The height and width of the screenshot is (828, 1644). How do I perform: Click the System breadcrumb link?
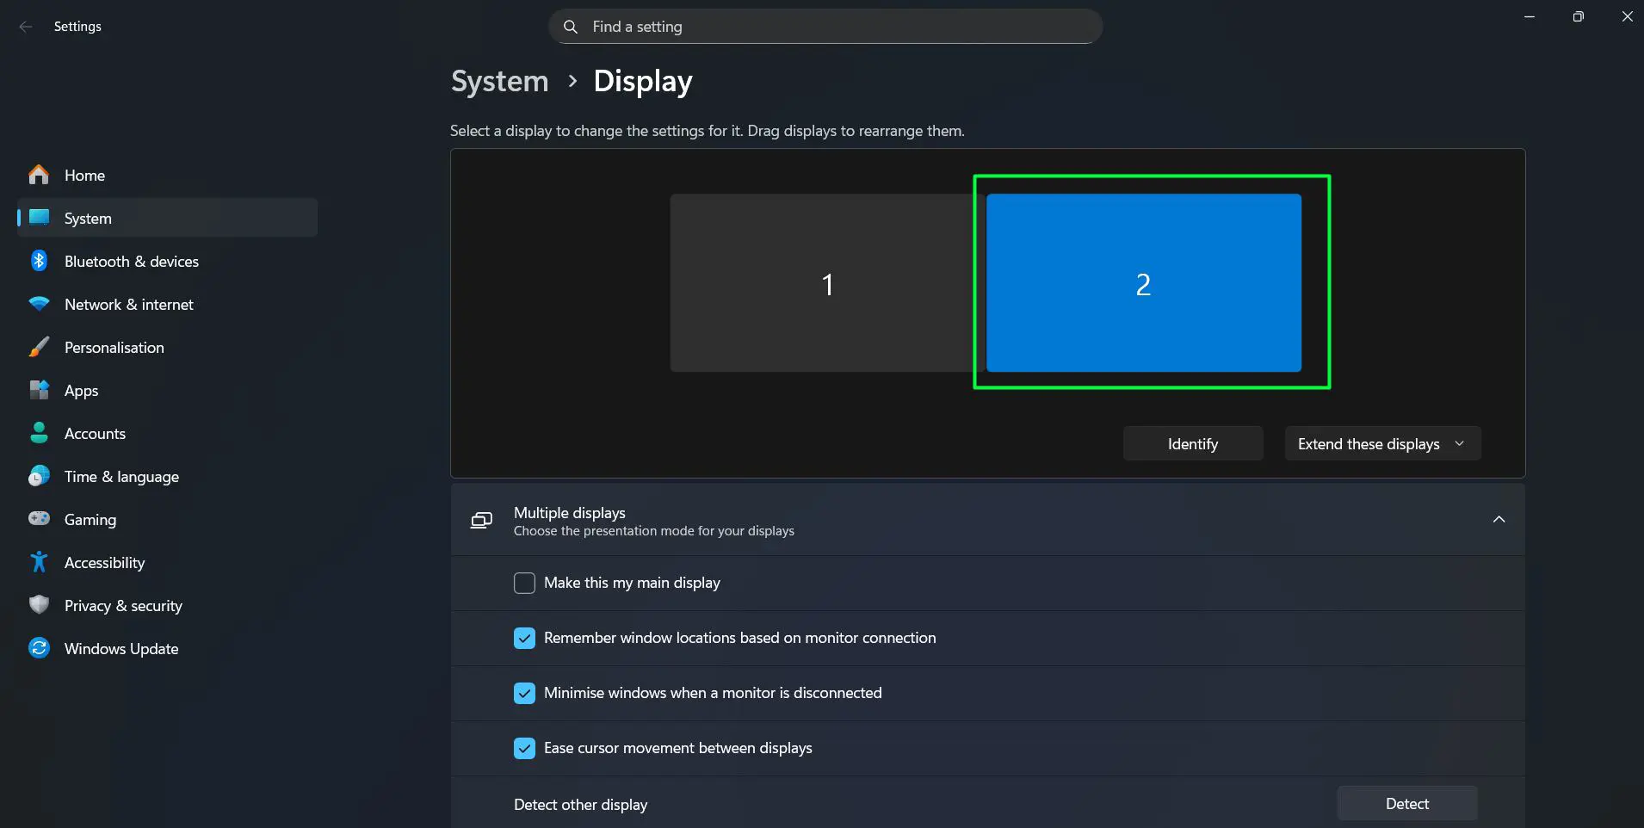498,81
